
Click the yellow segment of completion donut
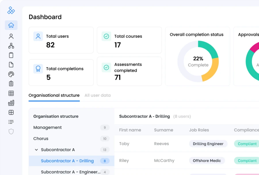click(x=212, y=70)
